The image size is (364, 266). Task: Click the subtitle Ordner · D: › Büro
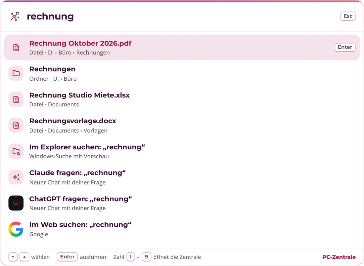pyautogui.click(x=53, y=79)
